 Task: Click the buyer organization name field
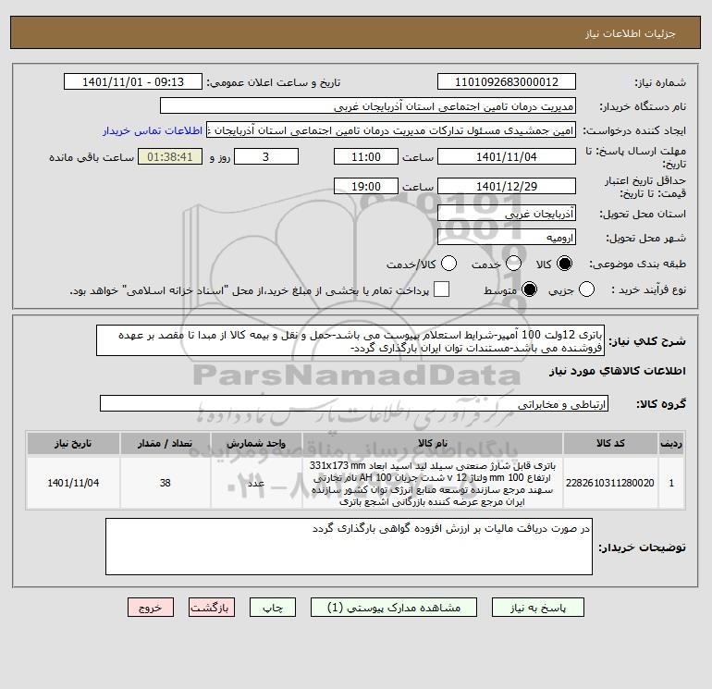click(368, 105)
